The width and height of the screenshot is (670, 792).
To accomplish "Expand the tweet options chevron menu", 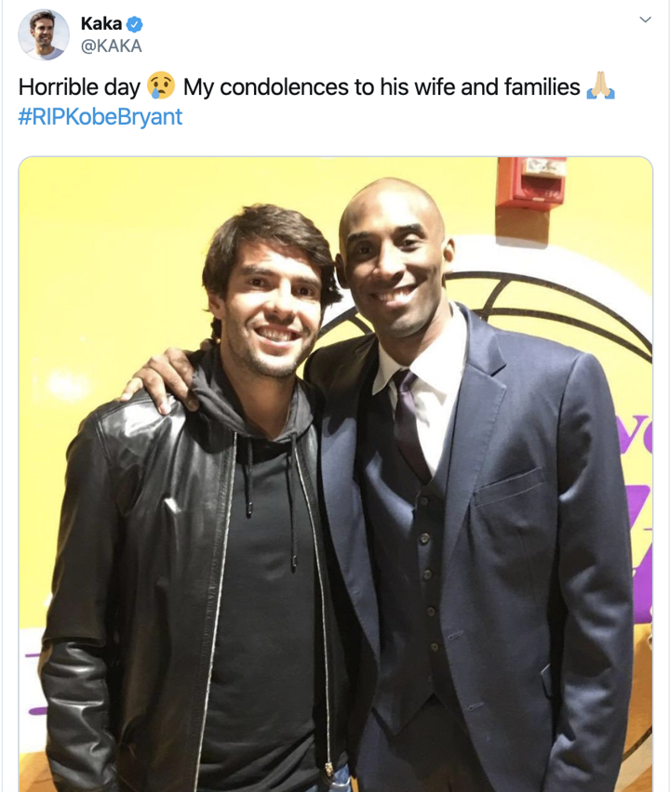I will tap(645, 20).
